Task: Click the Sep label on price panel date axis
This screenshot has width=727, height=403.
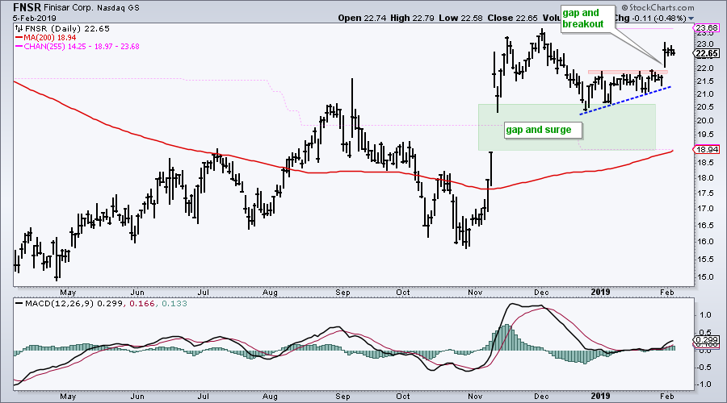Action: coord(342,292)
